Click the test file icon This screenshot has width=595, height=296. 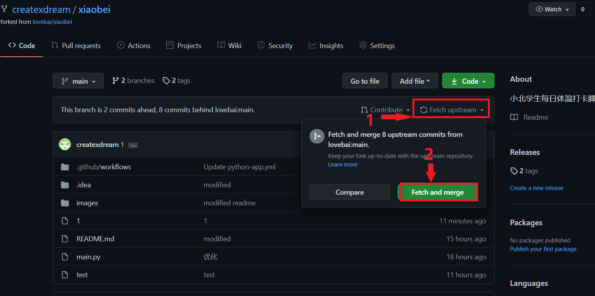[x=65, y=275]
